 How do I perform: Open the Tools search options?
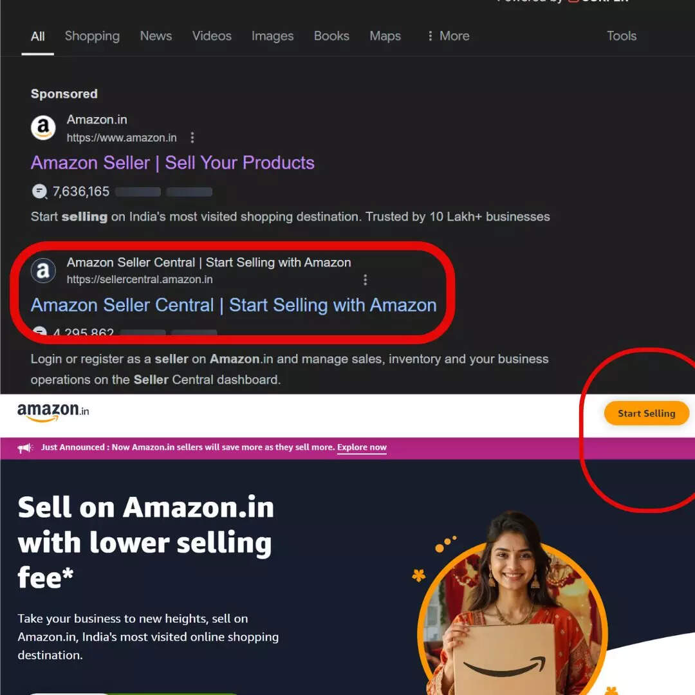[x=622, y=36]
